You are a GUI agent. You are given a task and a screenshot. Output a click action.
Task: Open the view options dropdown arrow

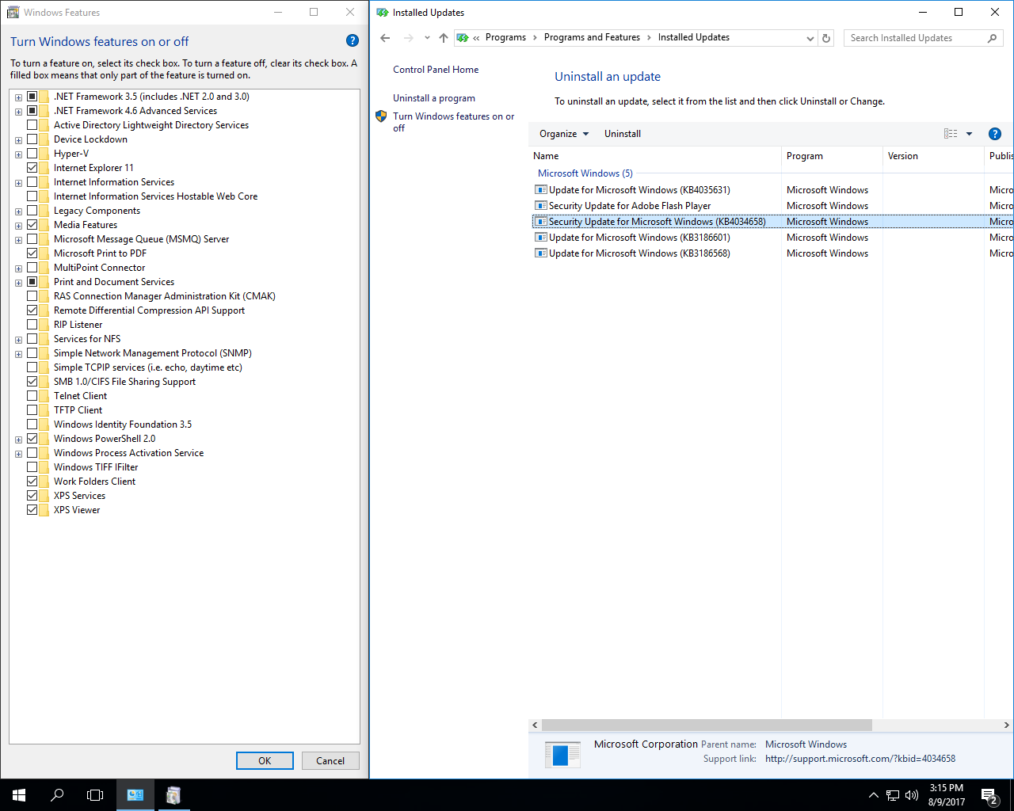click(969, 134)
